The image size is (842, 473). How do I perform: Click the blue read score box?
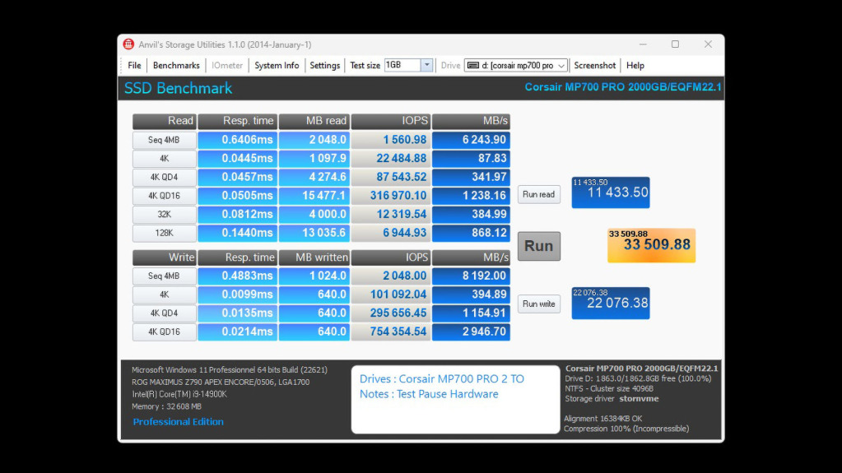[610, 192]
